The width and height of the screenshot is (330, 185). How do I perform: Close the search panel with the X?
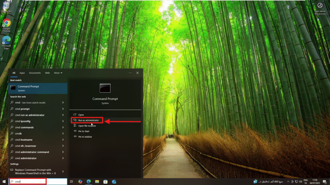[x=137, y=73]
